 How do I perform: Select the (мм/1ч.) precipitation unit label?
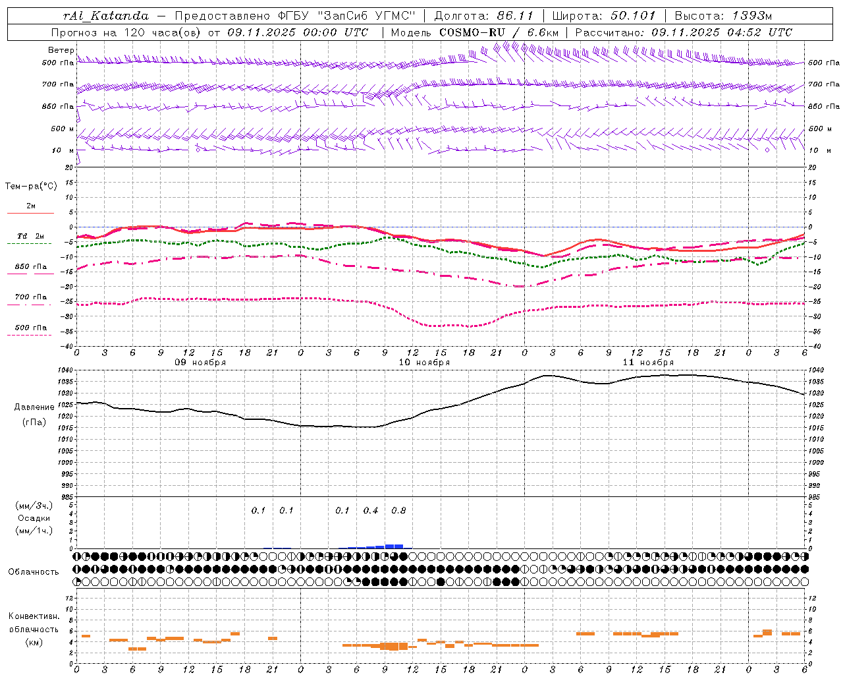click(34, 531)
